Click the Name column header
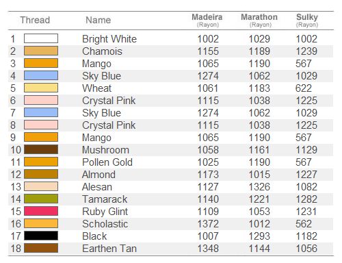 tap(98, 20)
